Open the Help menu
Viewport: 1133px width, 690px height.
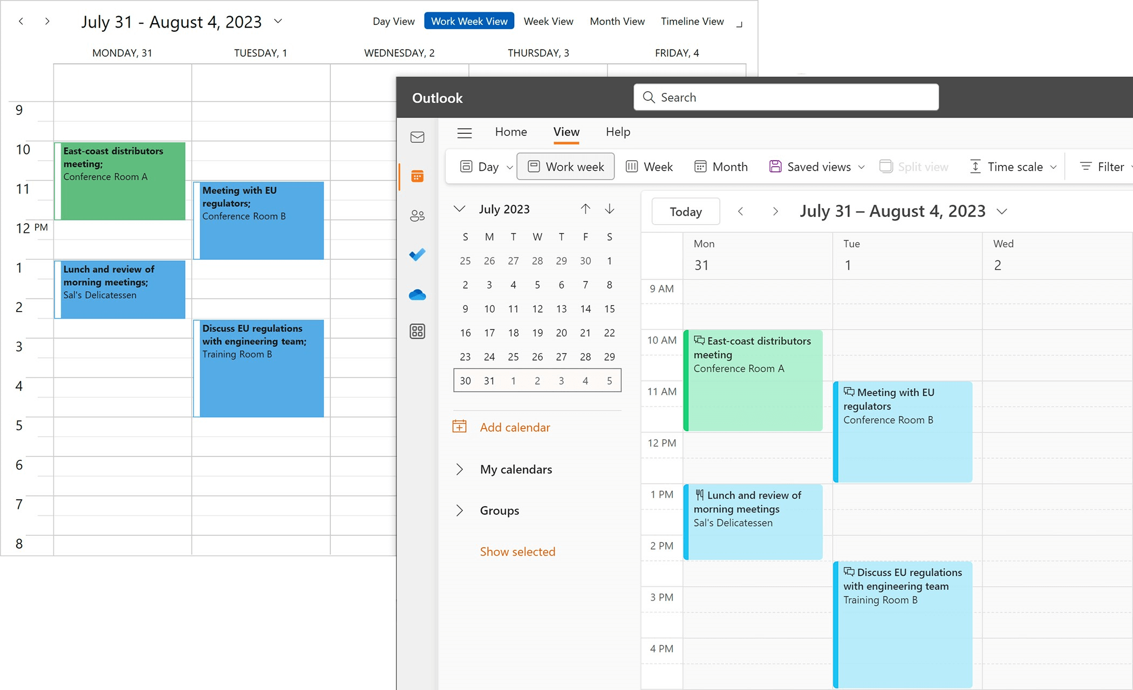click(x=617, y=132)
